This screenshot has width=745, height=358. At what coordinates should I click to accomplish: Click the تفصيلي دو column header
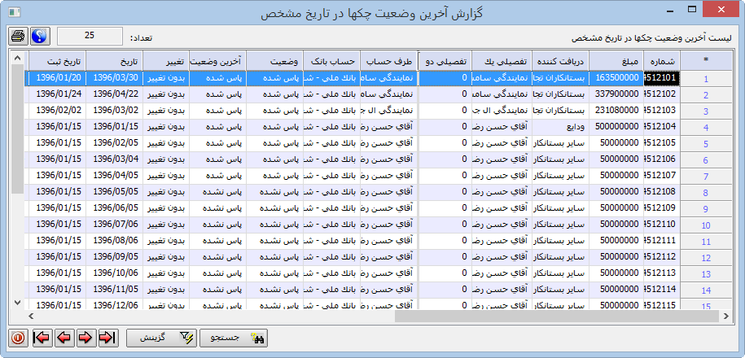coord(445,61)
